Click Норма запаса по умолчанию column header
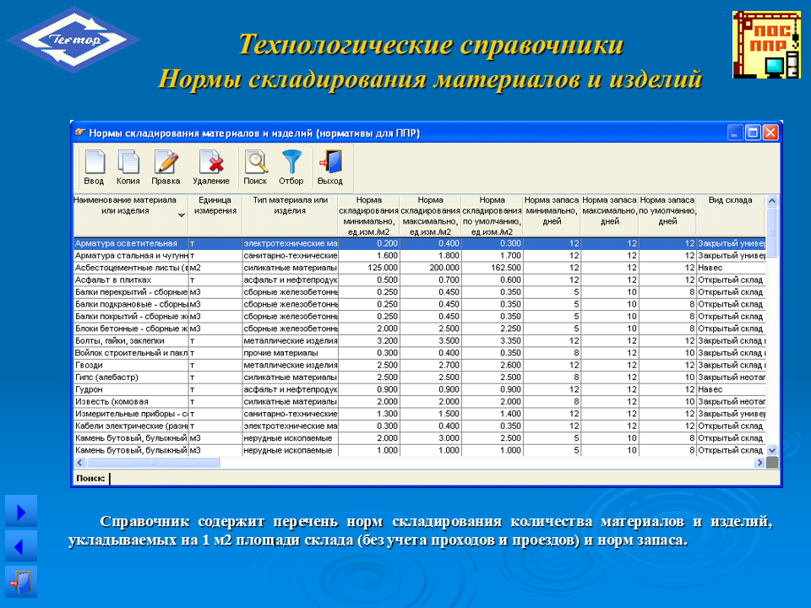The height and width of the screenshot is (608, 811). point(667,215)
